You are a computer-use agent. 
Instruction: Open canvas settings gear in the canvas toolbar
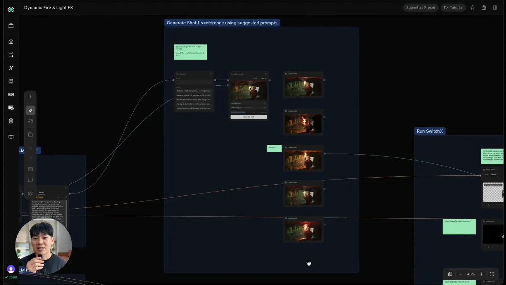coord(30,194)
